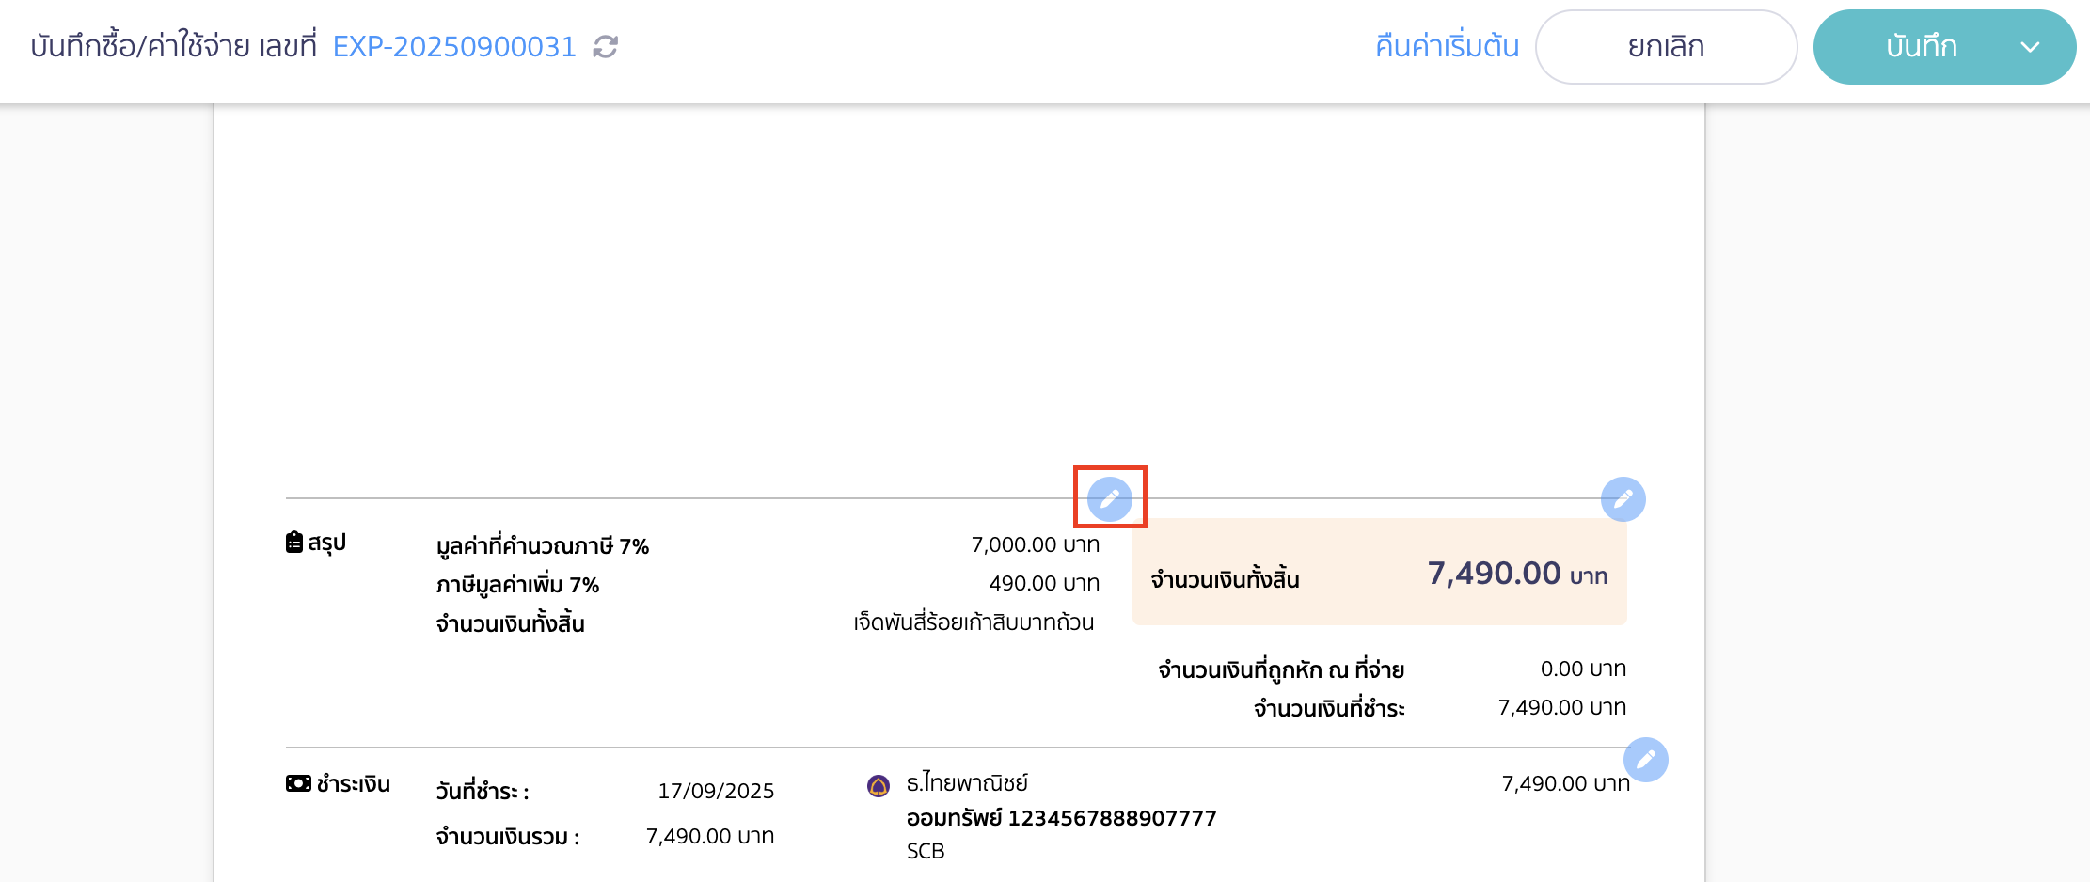Click the 7,000.00 บาท taxable value
Viewport: 2090px width, 882px height.
click(1035, 544)
